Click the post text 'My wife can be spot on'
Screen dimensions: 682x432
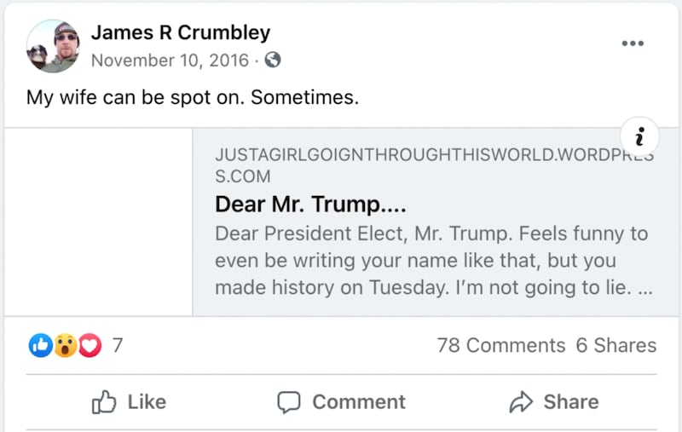[x=193, y=97]
